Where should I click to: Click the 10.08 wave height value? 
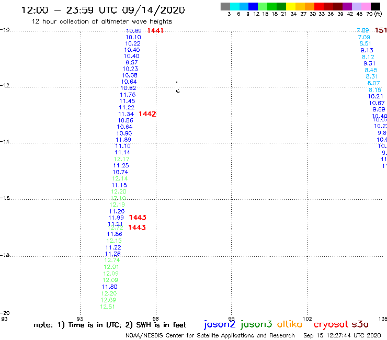pos(130,75)
